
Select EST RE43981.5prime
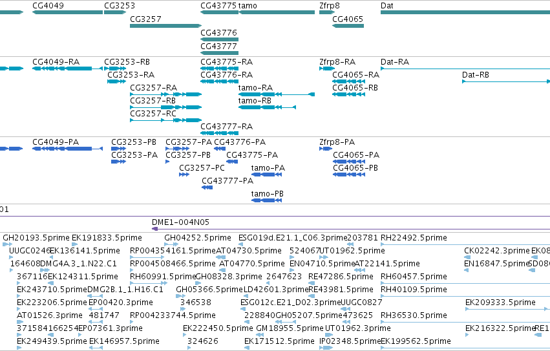pyautogui.click(x=312, y=296)
